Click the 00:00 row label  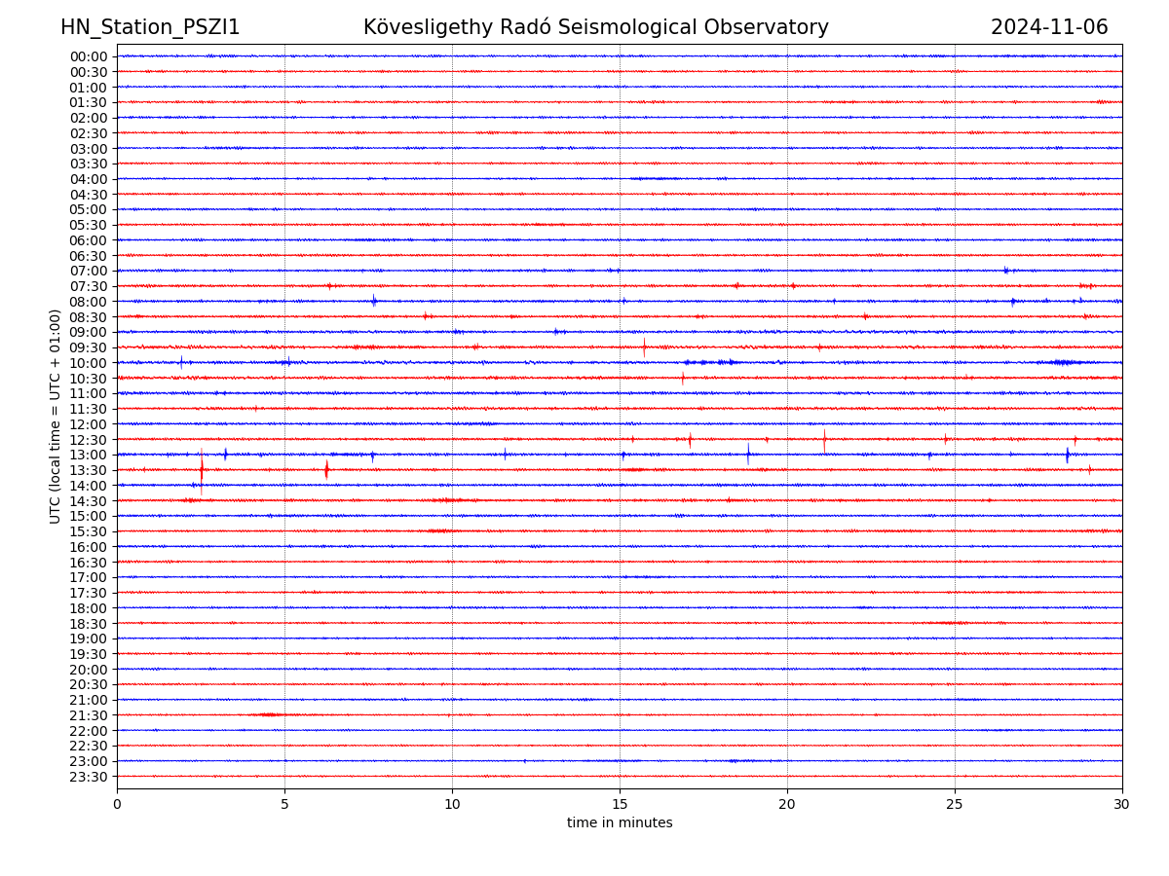pos(88,56)
